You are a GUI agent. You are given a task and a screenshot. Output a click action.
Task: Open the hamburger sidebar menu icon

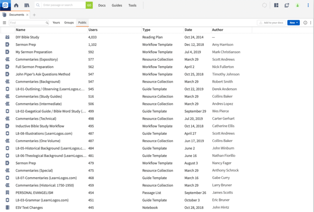click(5, 23)
